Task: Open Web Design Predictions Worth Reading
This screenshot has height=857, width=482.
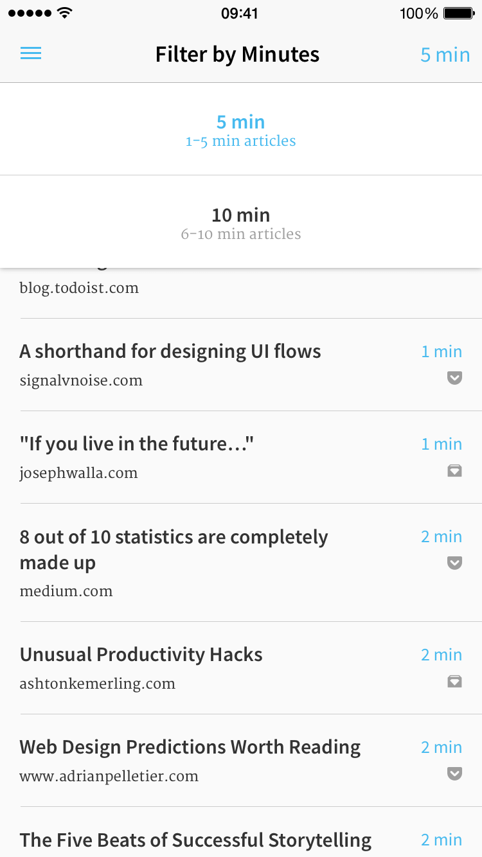Action: point(190,747)
